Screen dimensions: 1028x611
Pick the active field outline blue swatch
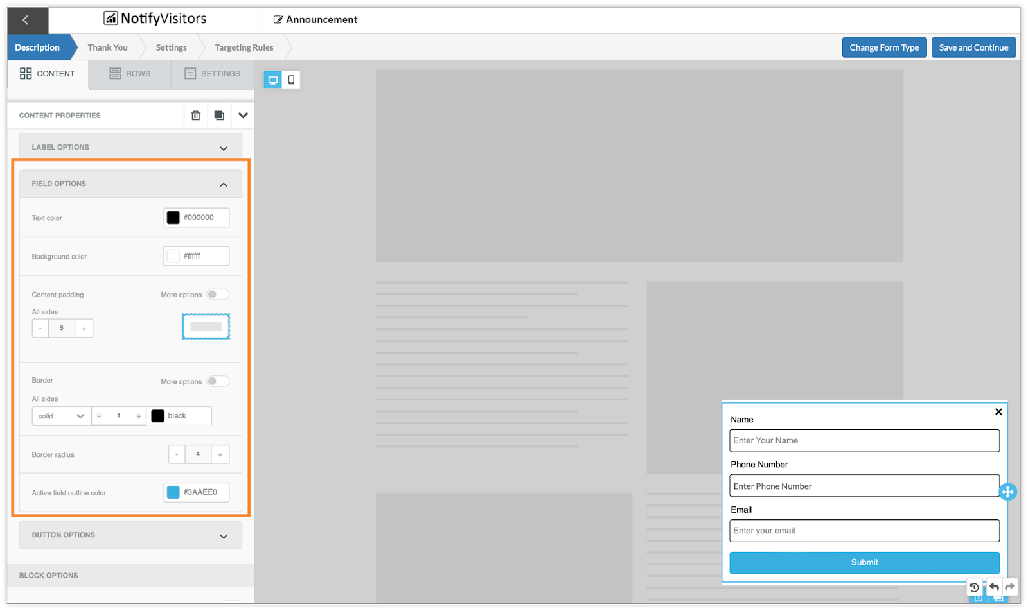173,492
